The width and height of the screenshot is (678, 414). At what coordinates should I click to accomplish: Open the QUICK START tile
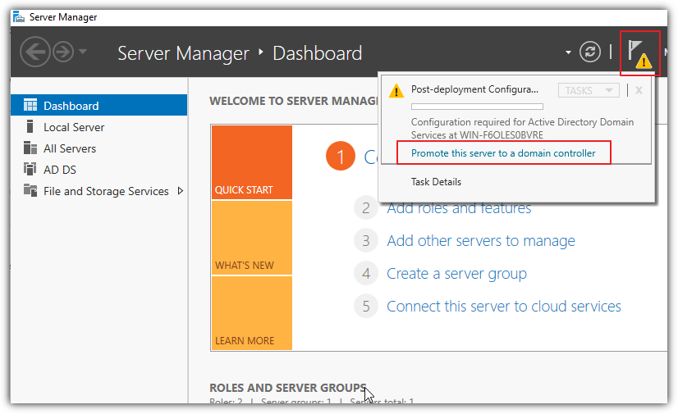click(252, 162)
